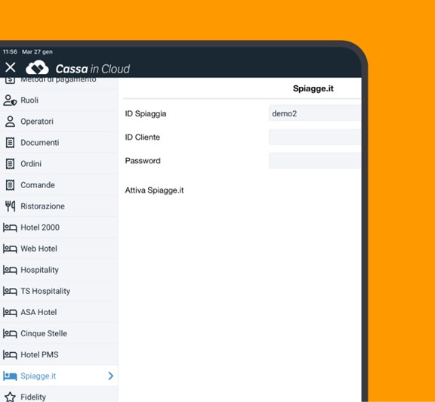Click into the Password input field
The width and height of the screenshot is (435, 402).
[x=315, y=160]
